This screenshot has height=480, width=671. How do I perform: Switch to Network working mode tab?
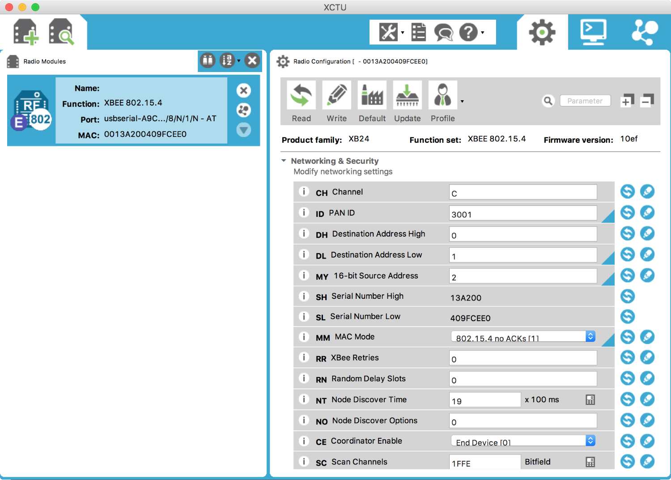click(x=645, y=32)
